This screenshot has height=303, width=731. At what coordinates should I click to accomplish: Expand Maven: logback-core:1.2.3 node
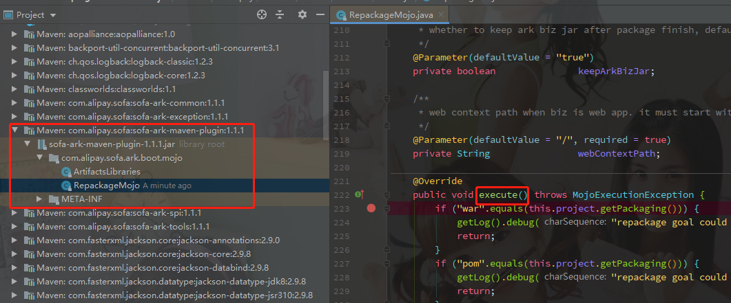pyautogui.click(x=14, y=76)
